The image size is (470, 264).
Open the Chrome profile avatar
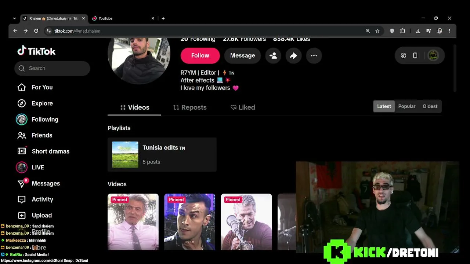click(x=439, y=31)
